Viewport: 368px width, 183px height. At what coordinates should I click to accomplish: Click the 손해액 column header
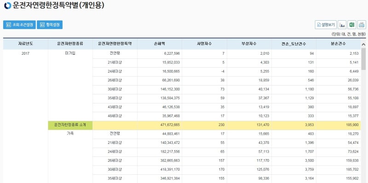point(160,44)
